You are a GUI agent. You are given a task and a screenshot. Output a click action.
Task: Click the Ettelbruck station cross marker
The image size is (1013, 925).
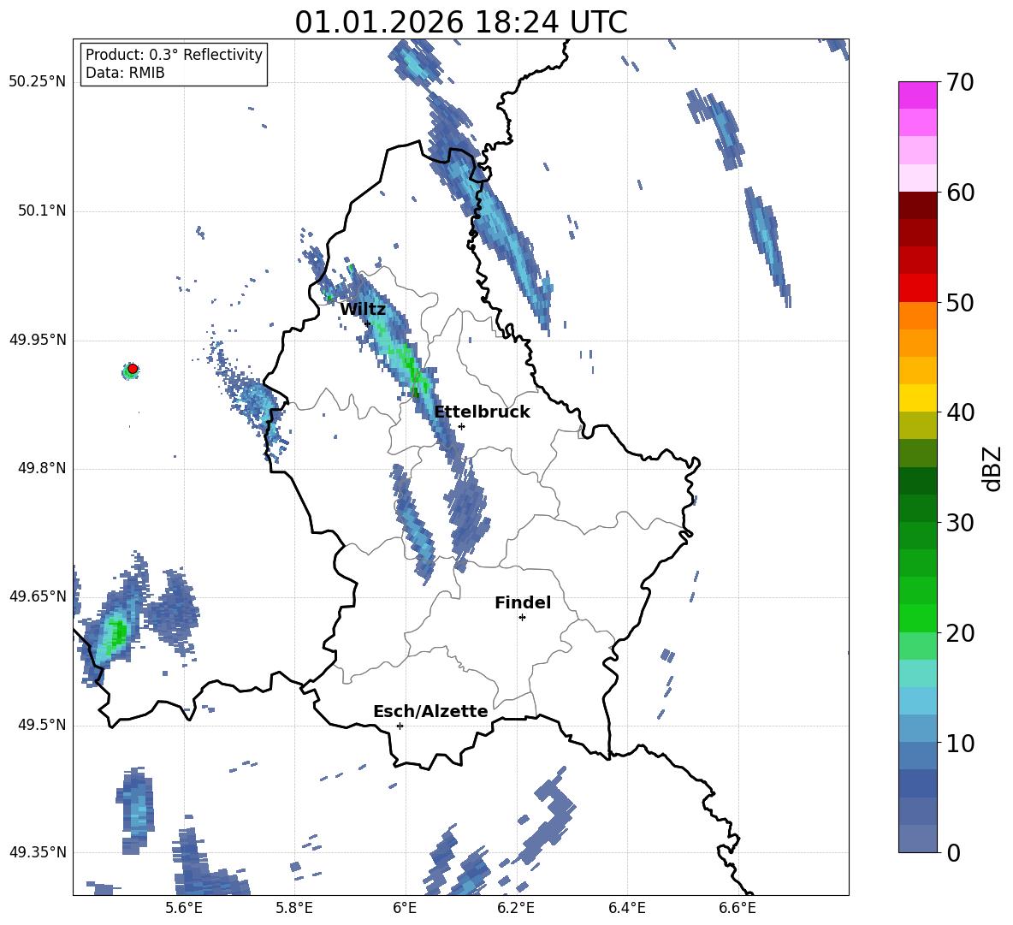(x=461, y=426)
